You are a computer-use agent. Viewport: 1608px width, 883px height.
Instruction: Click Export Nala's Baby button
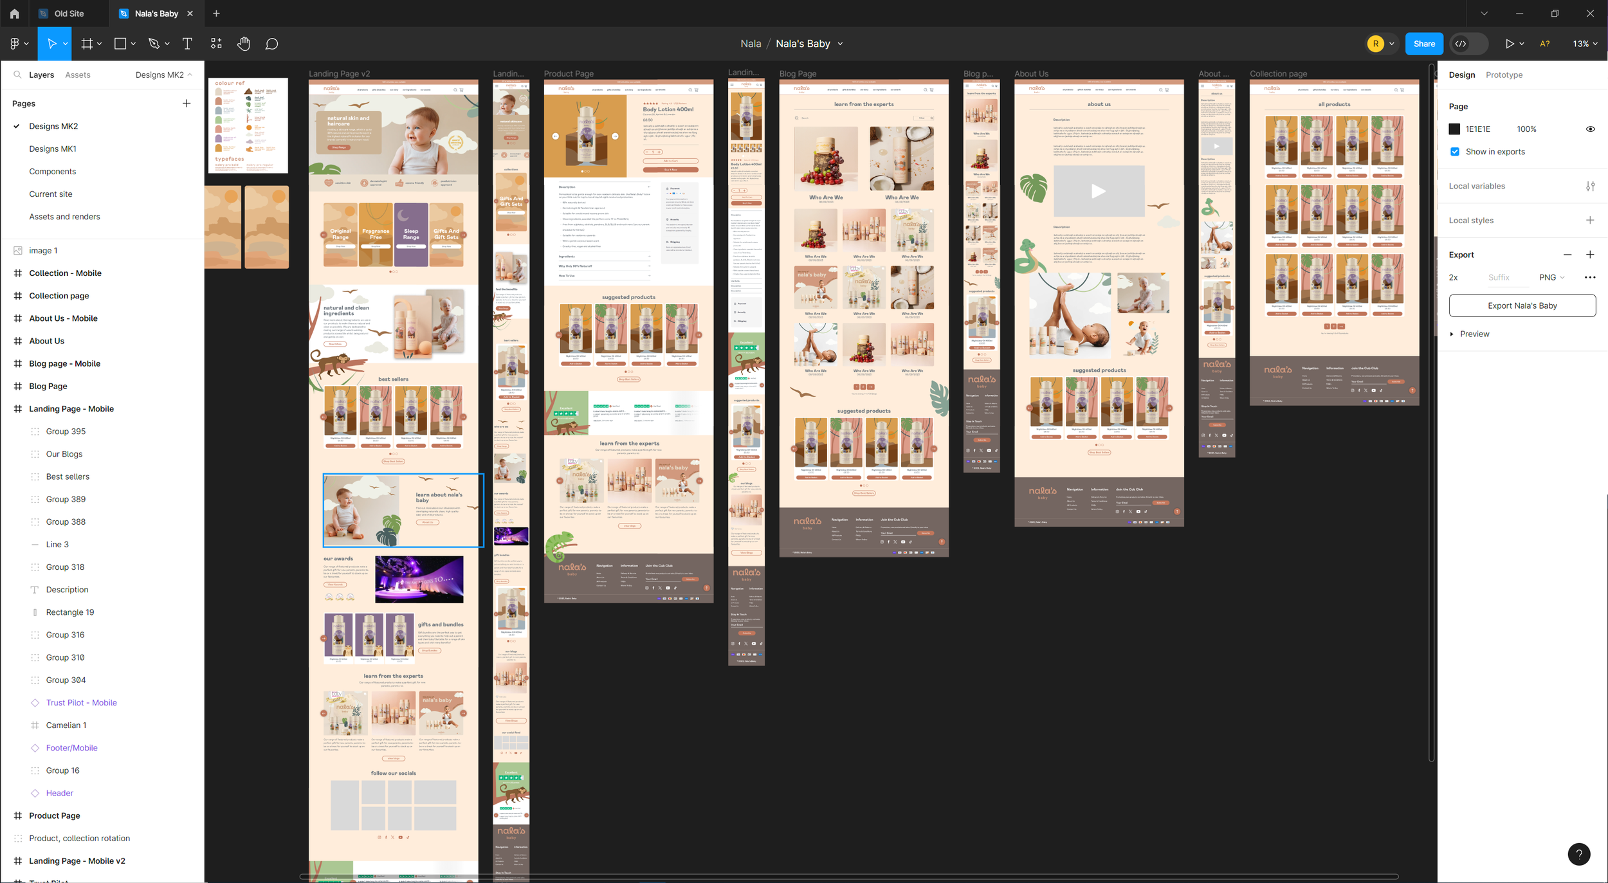(x=1522, y=305)
